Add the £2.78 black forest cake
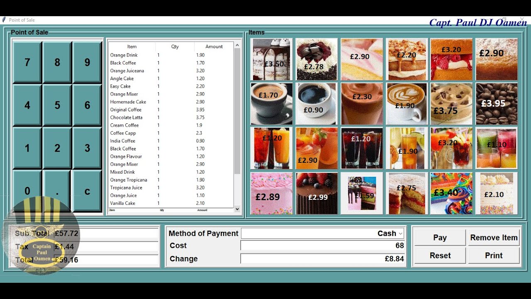 tap(317, 59)
